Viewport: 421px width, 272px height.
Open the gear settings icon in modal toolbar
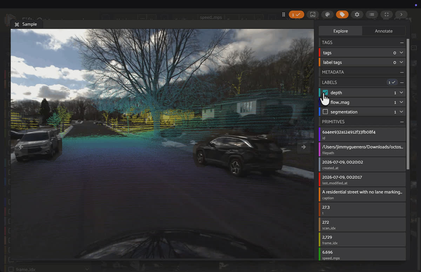[x=357, y=14]
